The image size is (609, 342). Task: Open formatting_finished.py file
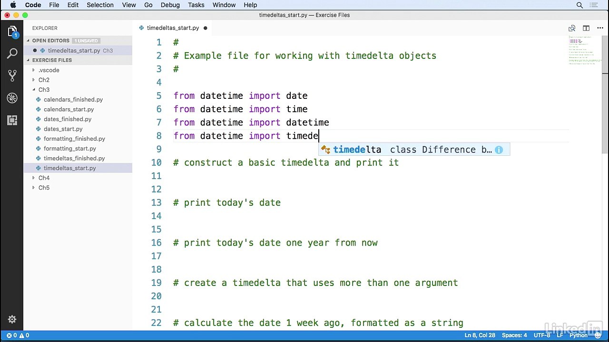click(74, 139)
